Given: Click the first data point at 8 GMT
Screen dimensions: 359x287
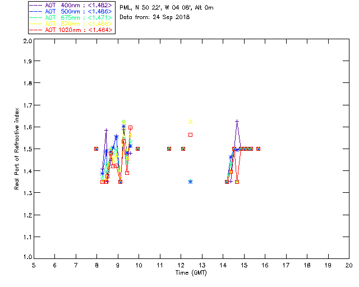Looking at the screenshot, I should click(96, 149).
